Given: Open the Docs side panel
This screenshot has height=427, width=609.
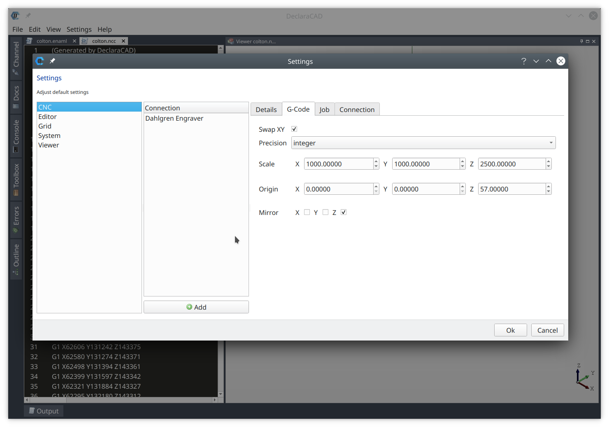Looking at the screenshot, I should click(16, 97).
